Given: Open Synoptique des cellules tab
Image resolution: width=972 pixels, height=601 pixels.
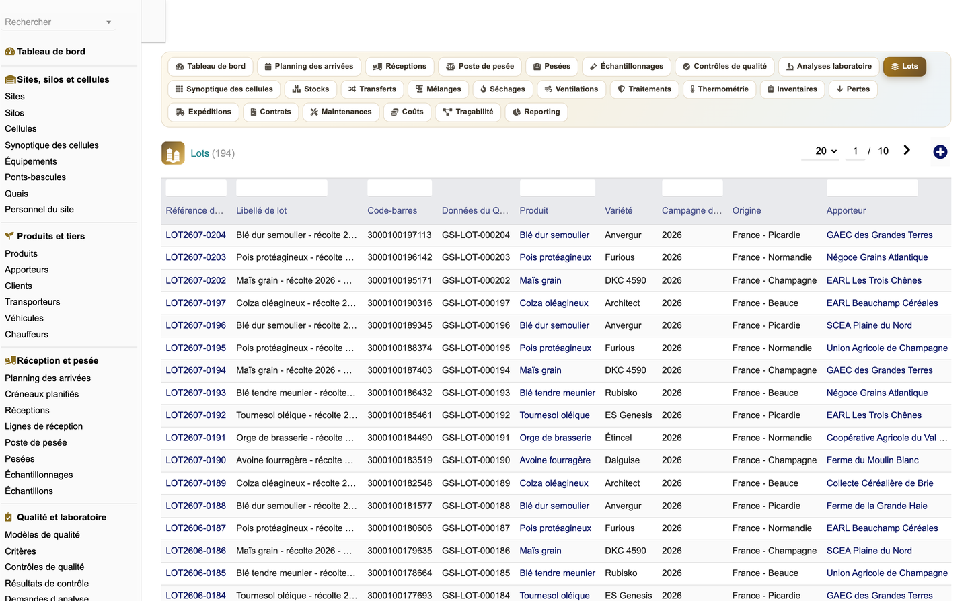Looking at the screenshot, I should tap(224, 89).
